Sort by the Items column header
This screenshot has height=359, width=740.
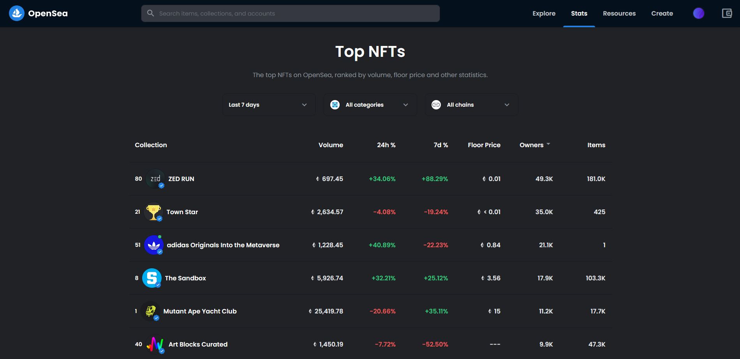(x=596, y=145)
